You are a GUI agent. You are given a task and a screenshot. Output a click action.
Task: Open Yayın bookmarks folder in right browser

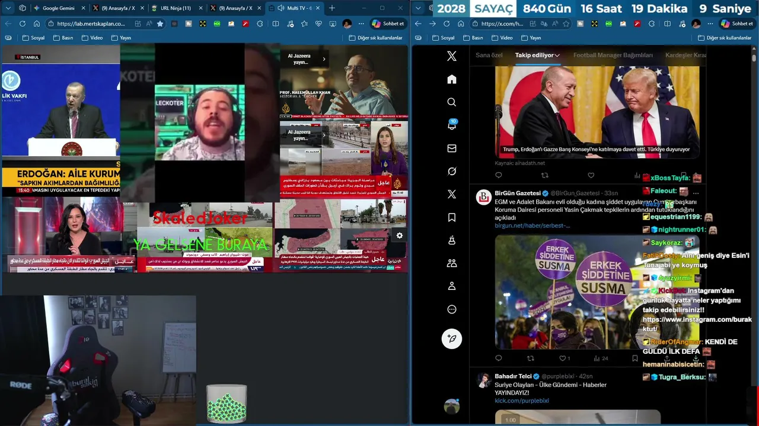pos(531,37)
